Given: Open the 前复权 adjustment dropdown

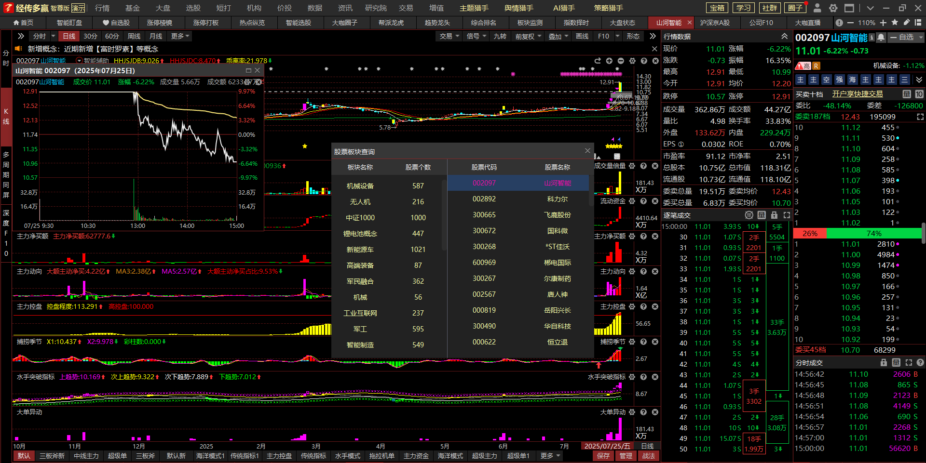Looking at the screenshot, I should [528, 36].
